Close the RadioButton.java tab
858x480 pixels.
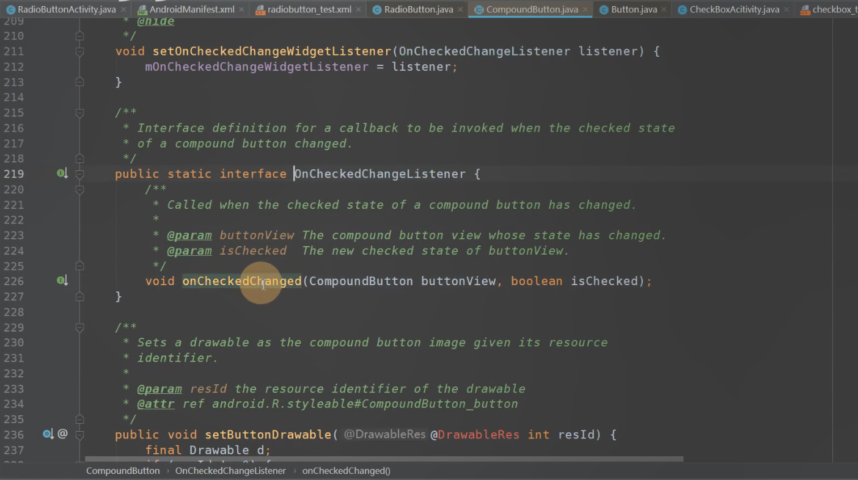click(461, 10)
